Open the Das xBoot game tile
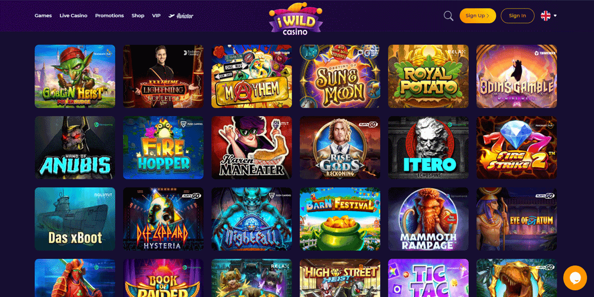Screen dimensions: 594x297 [75, 219]
